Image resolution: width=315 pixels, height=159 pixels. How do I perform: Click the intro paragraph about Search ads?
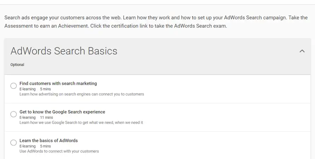tap(156, 22)
